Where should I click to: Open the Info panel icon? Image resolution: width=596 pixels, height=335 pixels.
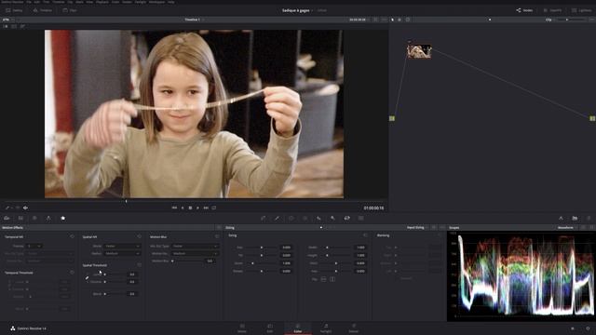coord(589,218)
